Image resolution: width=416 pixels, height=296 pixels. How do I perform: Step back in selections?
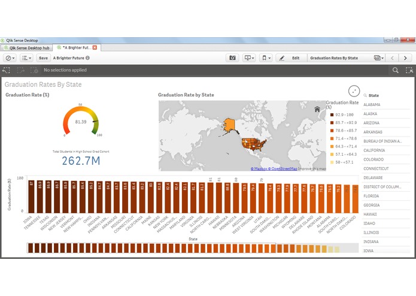pos(6,70)
